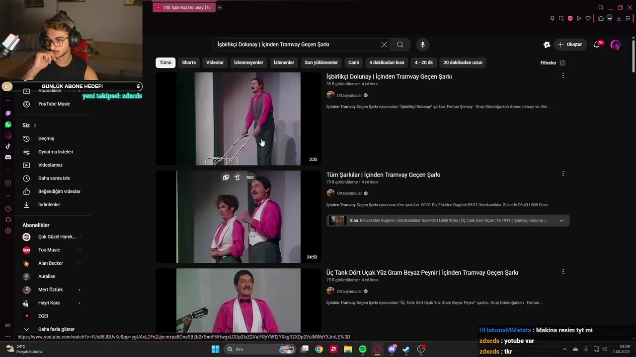
Task: Open YouTube Music in the sidebar
Action: 54,104
